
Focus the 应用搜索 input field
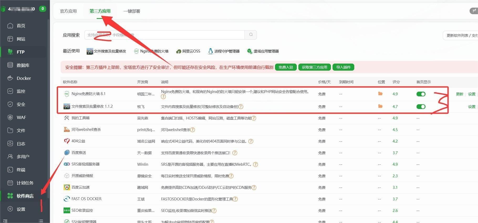pos(164,35)
